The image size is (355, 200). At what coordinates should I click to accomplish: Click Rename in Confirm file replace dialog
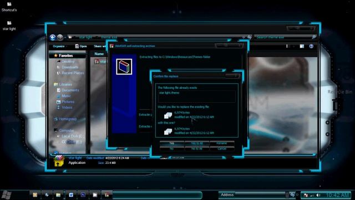(222, 143)
